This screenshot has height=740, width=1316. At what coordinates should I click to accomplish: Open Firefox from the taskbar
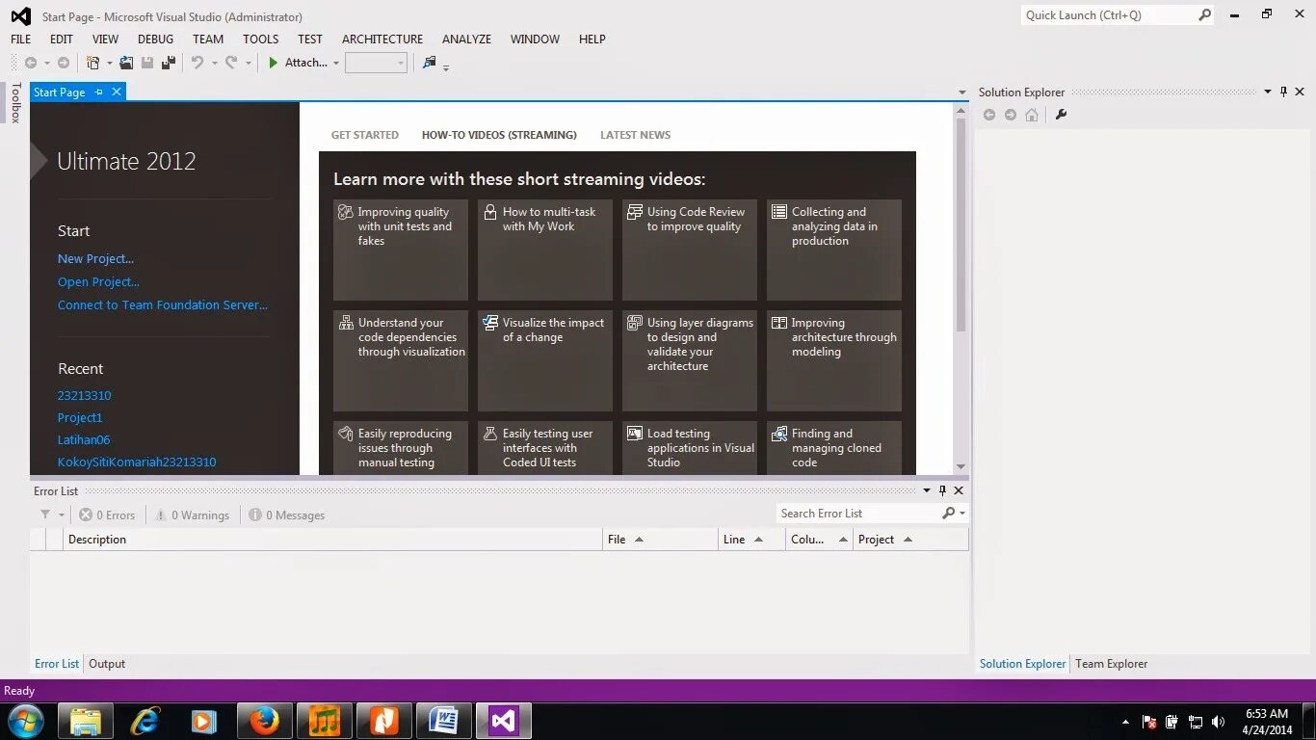[263, 721]
